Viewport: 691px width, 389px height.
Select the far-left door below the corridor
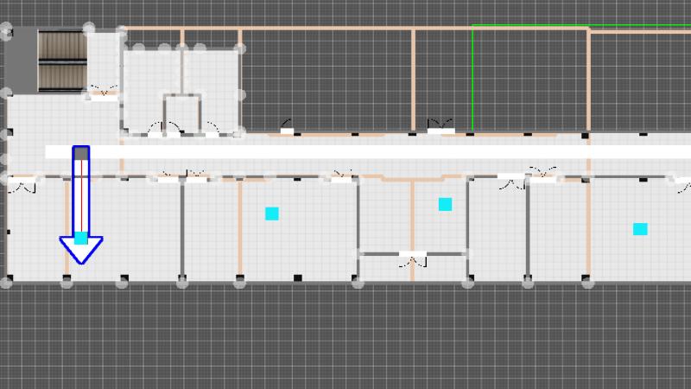[x=22, y=182]
